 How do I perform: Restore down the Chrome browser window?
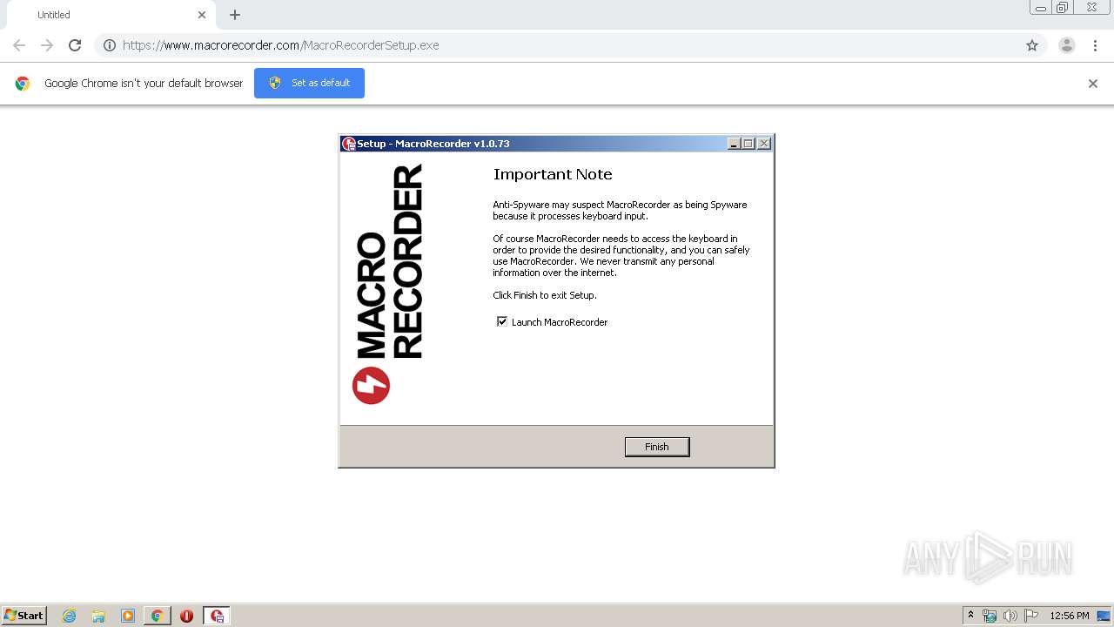1063,8
